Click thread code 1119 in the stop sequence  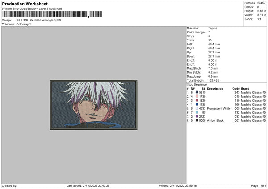(236, 100)
